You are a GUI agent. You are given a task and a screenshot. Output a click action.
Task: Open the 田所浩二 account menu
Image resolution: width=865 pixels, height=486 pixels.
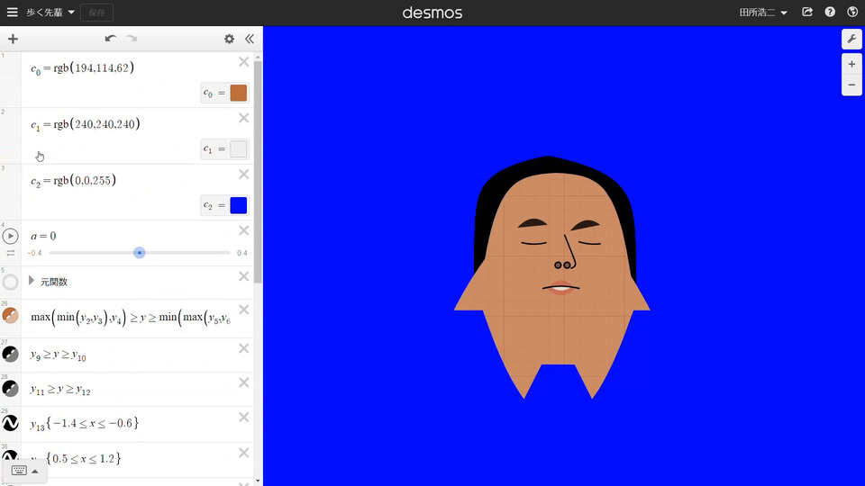pyautogui.click(x=762, y=13)
